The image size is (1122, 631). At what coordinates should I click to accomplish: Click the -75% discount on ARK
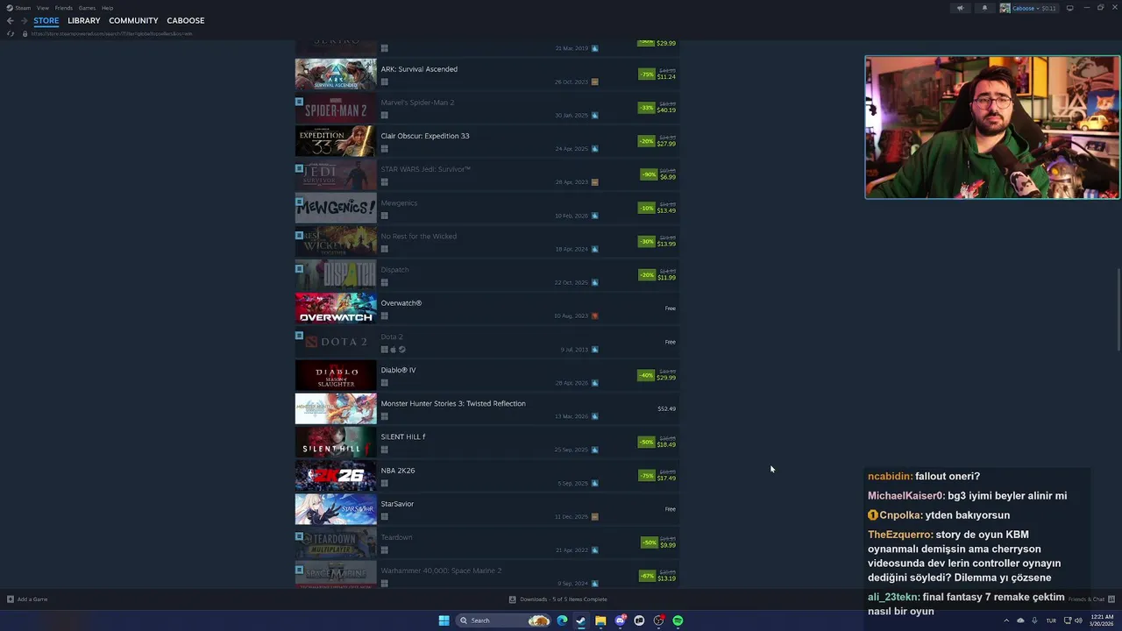point(647,74)
